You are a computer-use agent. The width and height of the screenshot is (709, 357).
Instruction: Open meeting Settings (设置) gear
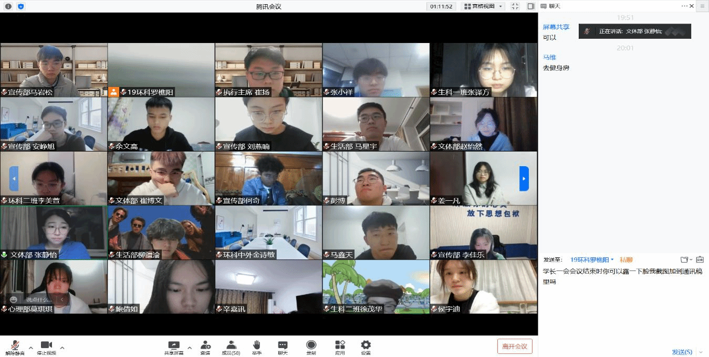pos(366,345)
